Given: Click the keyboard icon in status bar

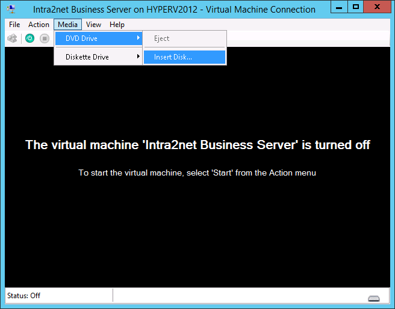Looking at the screenshot, I should point(374,298).
